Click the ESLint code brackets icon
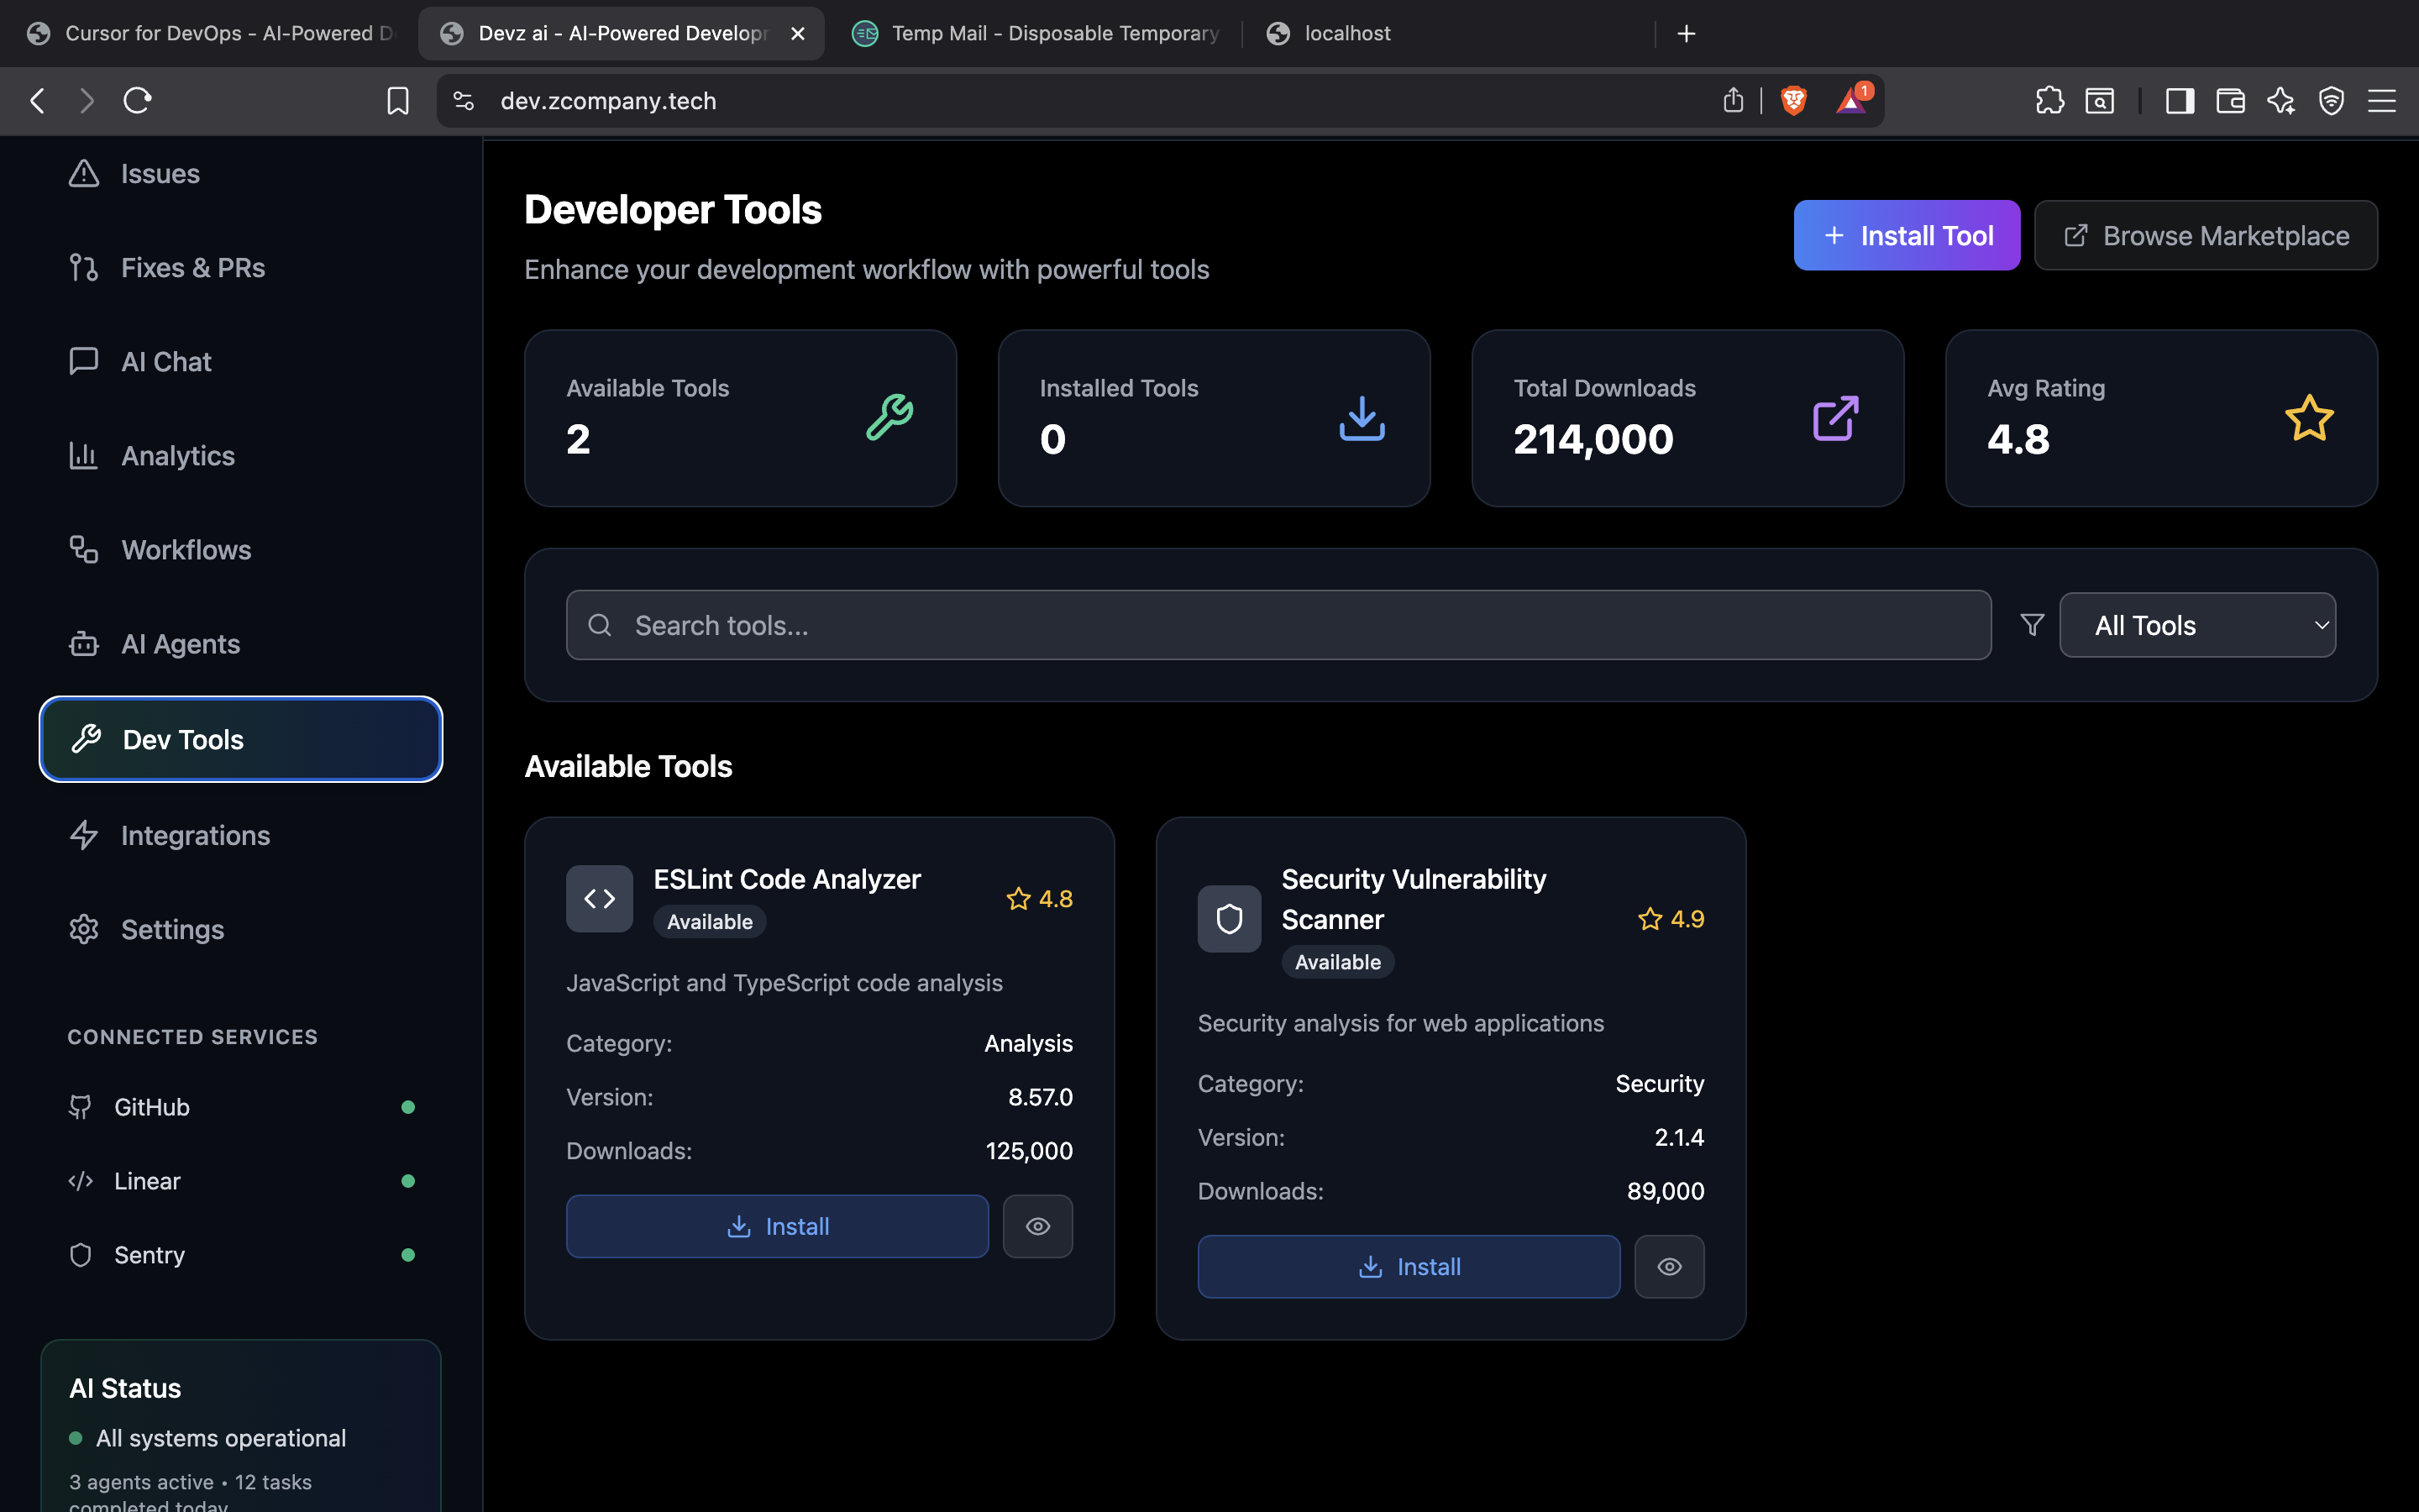Image resolution: width=2419 pixels, height=1512 pixels. 599,898
